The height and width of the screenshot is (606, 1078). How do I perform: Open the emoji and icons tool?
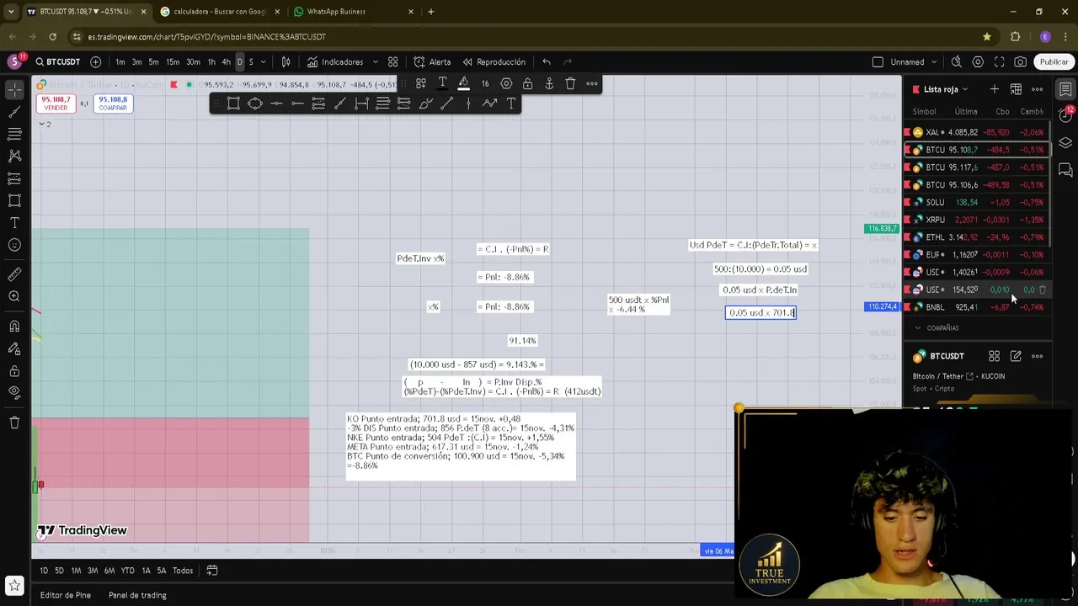(x=14, y=245)
